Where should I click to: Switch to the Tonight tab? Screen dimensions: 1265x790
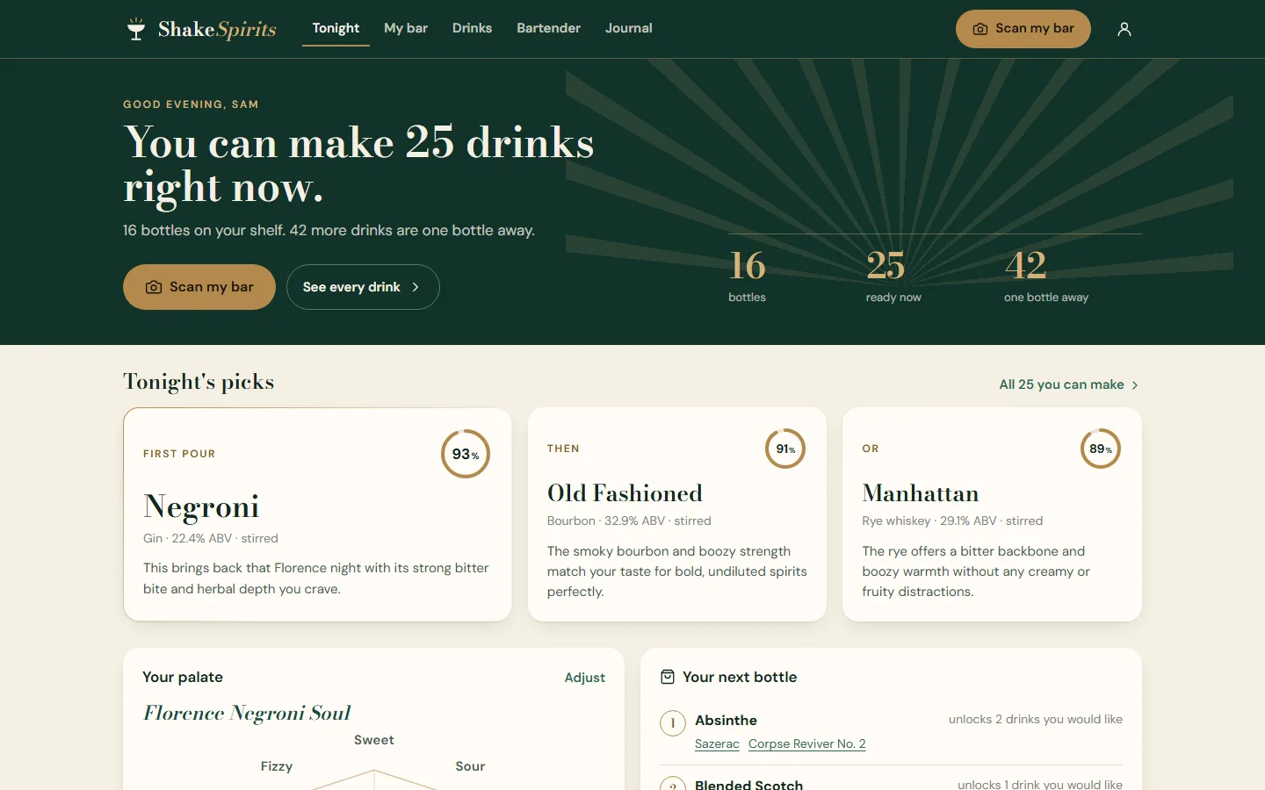336,28
